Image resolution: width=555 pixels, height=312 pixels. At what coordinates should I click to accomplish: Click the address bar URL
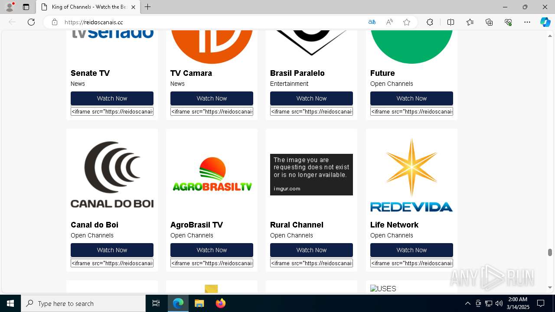[94, 22]
